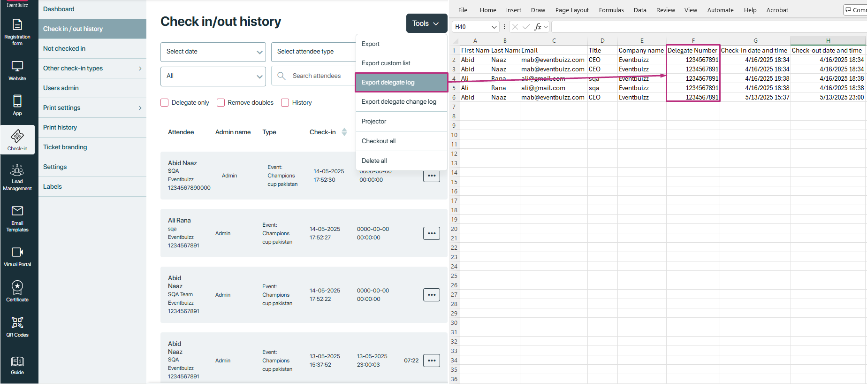Select the Lead Management icon
867x384 pixels.
click(x=17, y=171)
